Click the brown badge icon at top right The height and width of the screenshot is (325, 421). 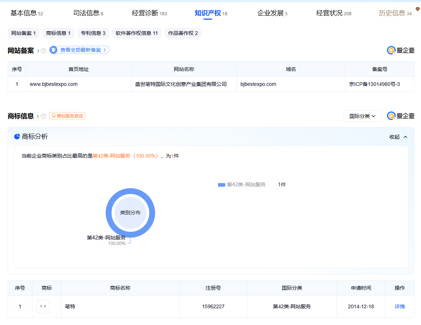[x=417, y=9]
